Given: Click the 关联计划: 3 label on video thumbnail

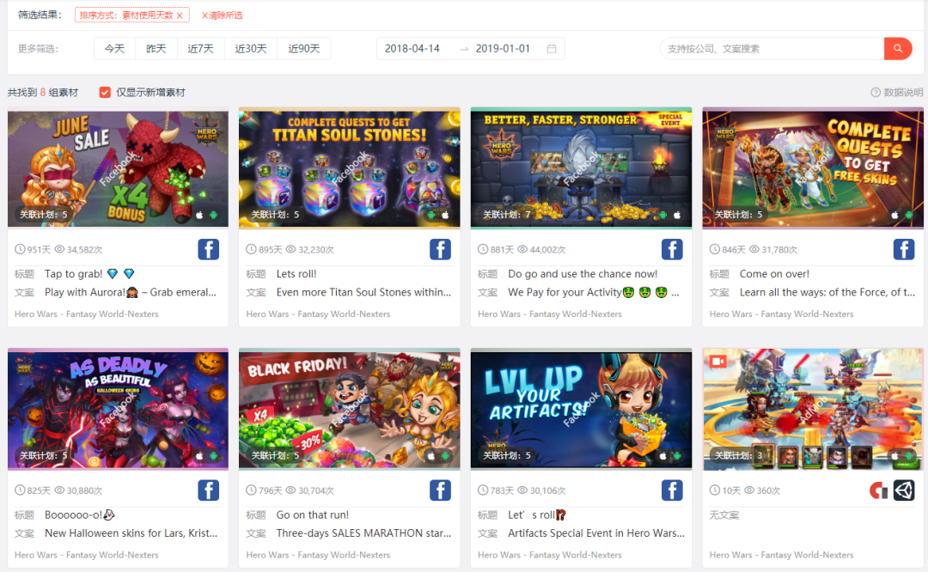Looking at the screenshot, I should click(x=739, y=455).
